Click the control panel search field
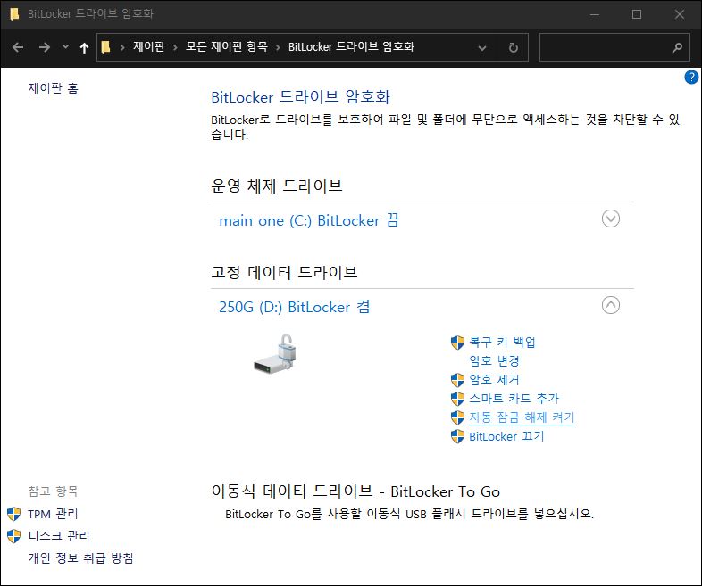 (x=614, y=47)
